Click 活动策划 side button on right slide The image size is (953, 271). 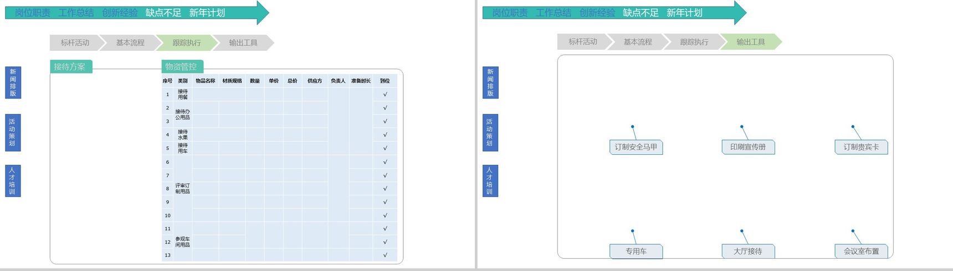point(490,132)
